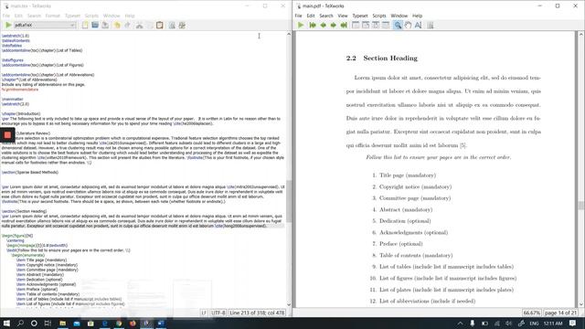Screen dimensions: 585x329
Task: Save the document using the editor toolbar icon
Action: coord(105,25)
